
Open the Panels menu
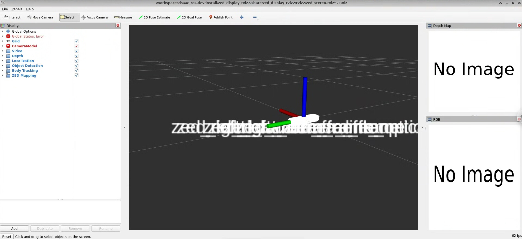point(17,9)
